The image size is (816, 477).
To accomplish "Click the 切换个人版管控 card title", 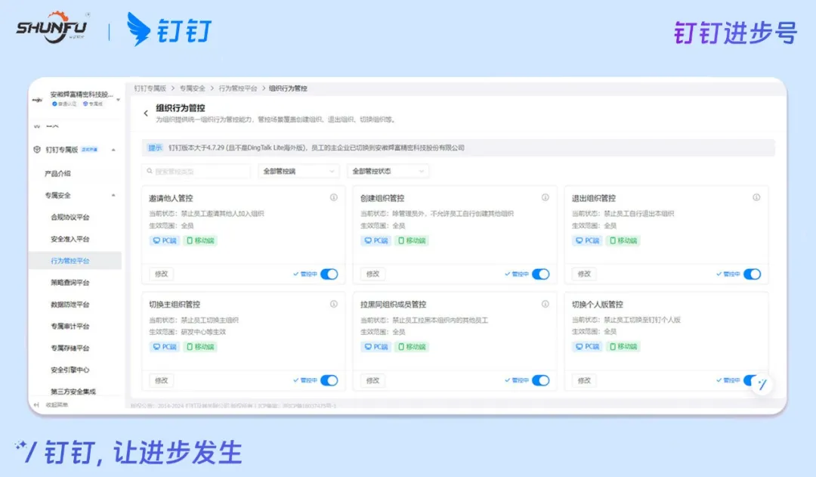I will click(598, 304).
